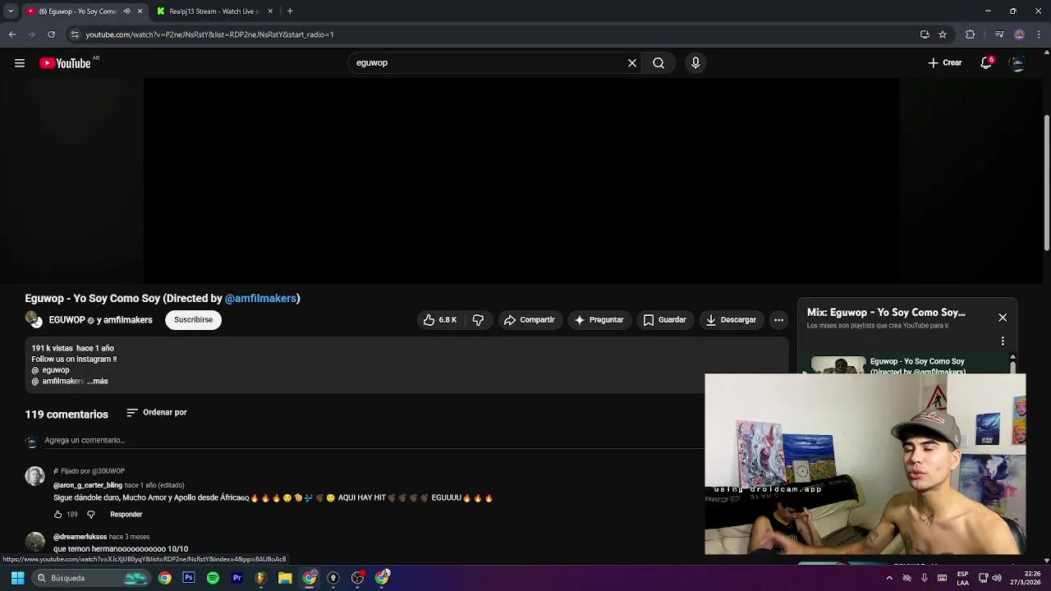Open Chrome extensions puzzle icon
This screenshot has width=1051, height=591.
pyautogui.click(x=970, y=34)
